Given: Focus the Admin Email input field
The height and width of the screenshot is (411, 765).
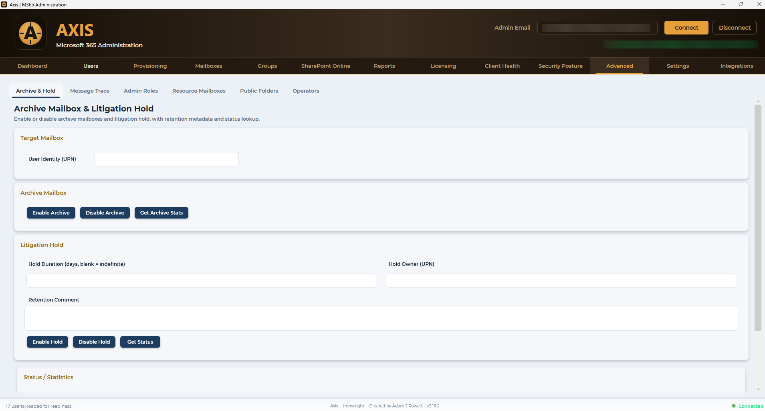Looking at the screenshot, I should 597,28.
